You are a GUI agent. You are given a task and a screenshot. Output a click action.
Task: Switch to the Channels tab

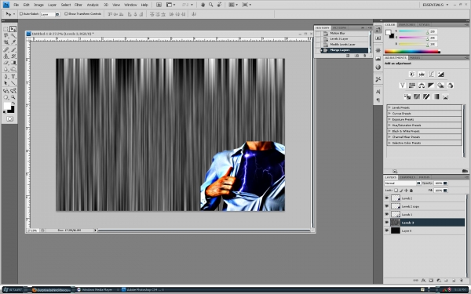click(407, 177)
